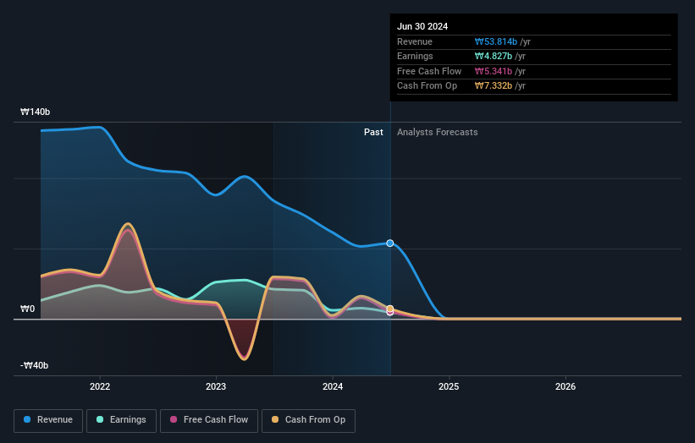Image resolution: width=695 pixels, height=443 pixels.
Task: Toggle the Cash From Op legend button
Action: coord(308,420)
